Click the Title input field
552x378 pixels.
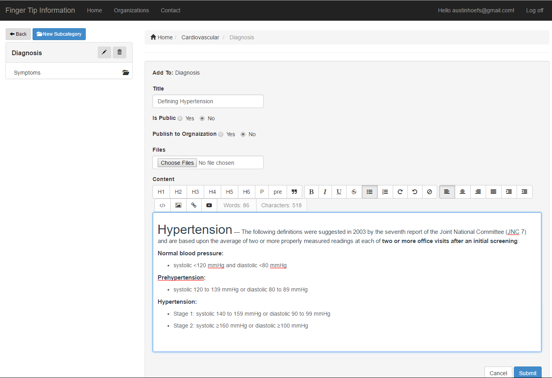point(208,101)
